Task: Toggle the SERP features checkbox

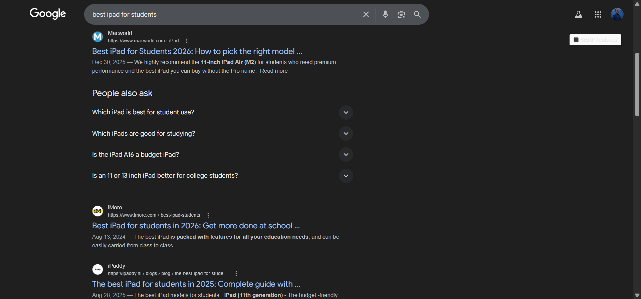Action: point(576,40)
